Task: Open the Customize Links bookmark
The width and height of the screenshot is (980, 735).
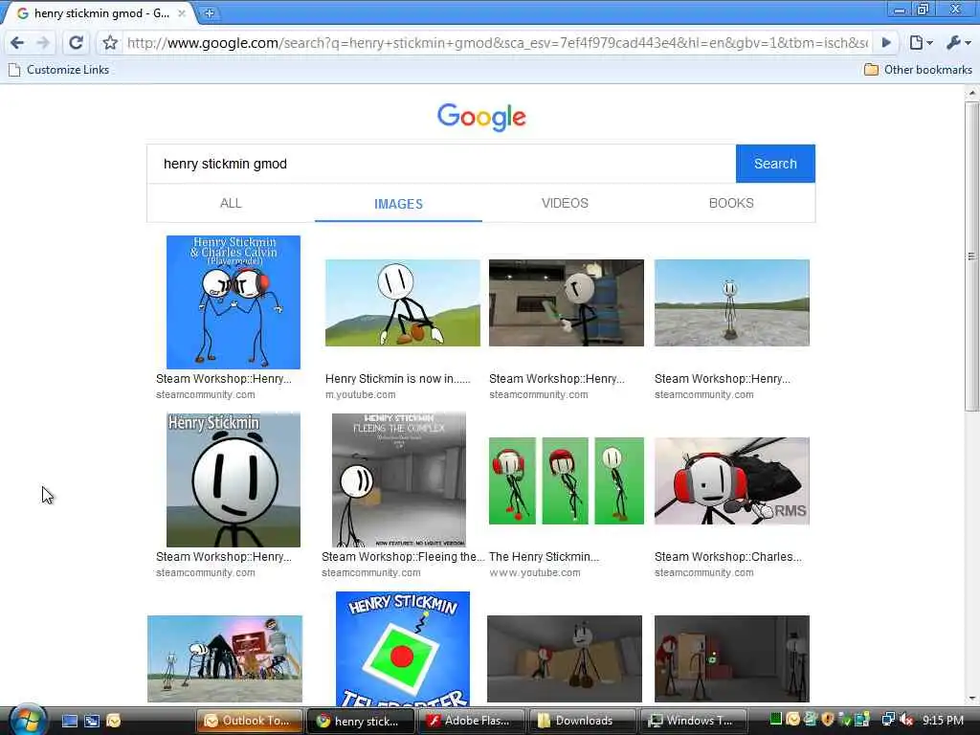Action: click(58, 70)
